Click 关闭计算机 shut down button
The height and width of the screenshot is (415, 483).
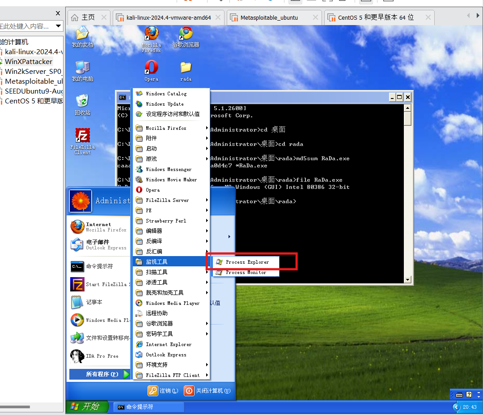(x=207, y=391)
